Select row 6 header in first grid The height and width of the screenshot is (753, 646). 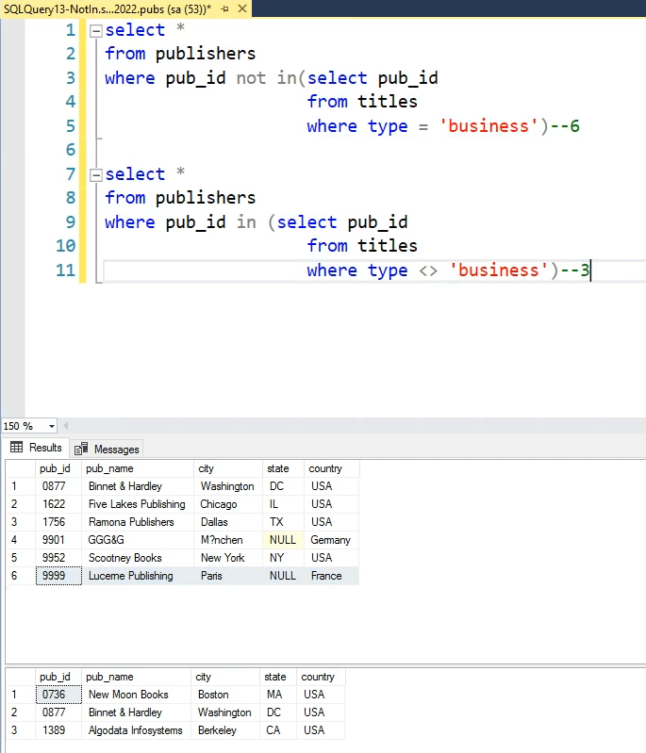click(20, 576)
